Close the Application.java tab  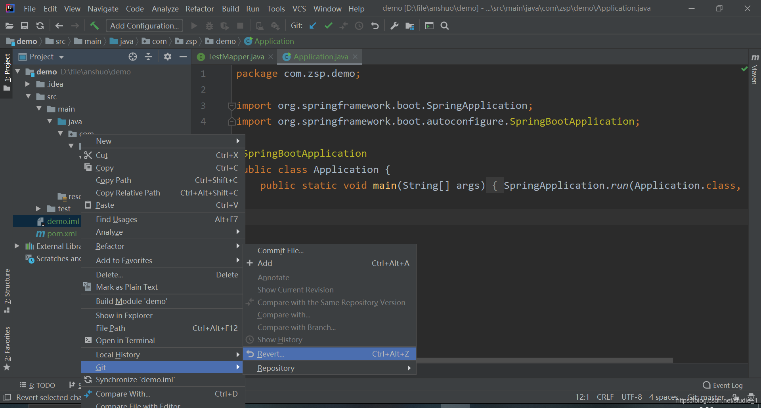tap(355, 57)
